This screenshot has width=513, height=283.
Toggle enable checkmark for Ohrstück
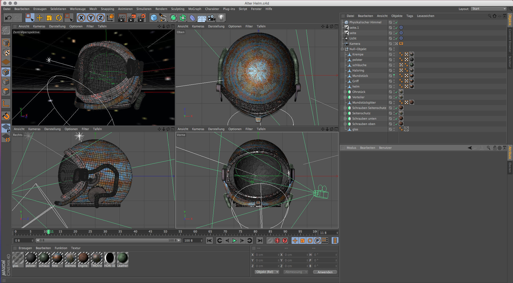[x=397, y=92]
